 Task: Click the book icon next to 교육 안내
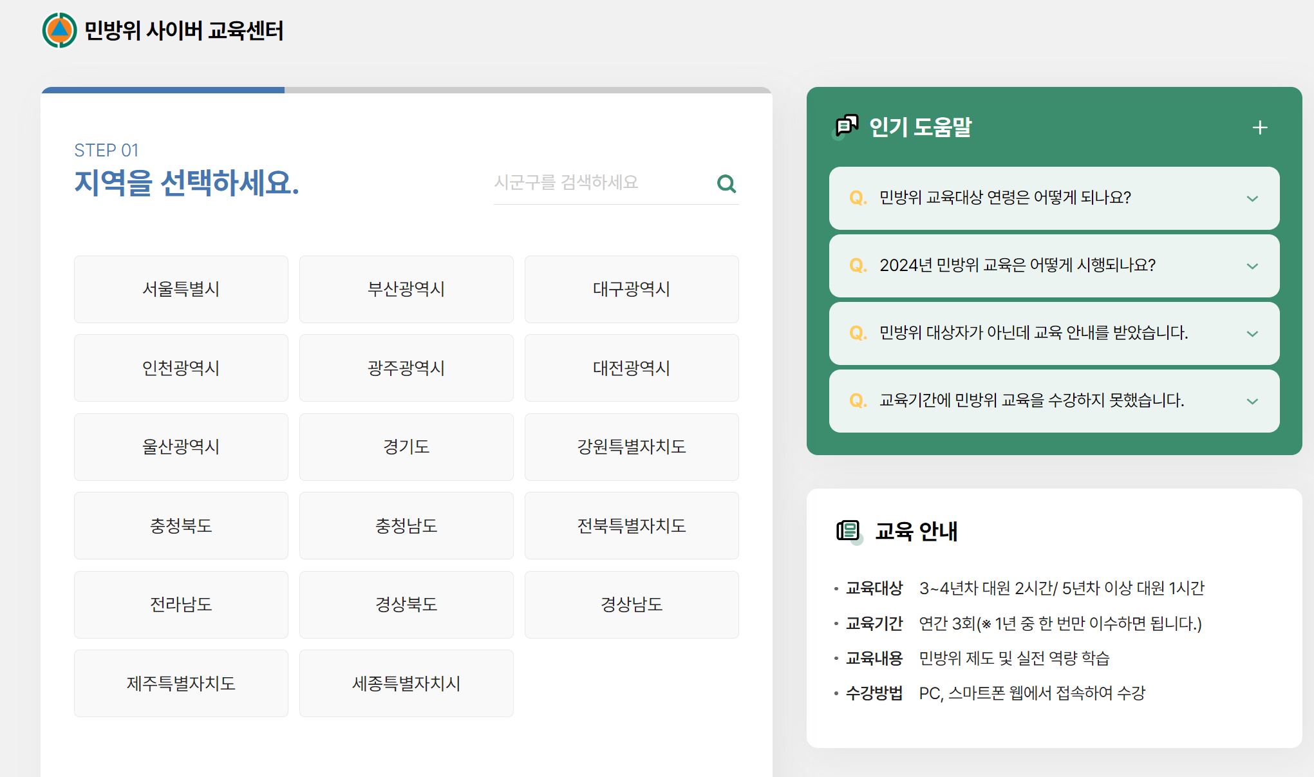pyautogui.click(x=849, y=530)
